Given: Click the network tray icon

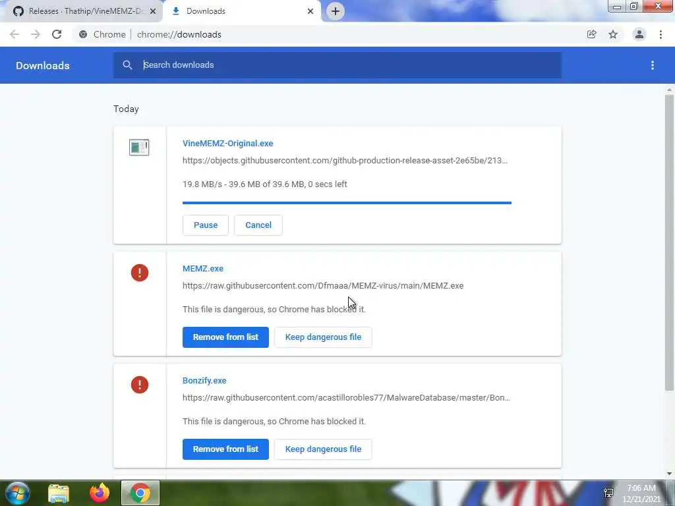Looking at the screenshot, I should coord(608,493).
